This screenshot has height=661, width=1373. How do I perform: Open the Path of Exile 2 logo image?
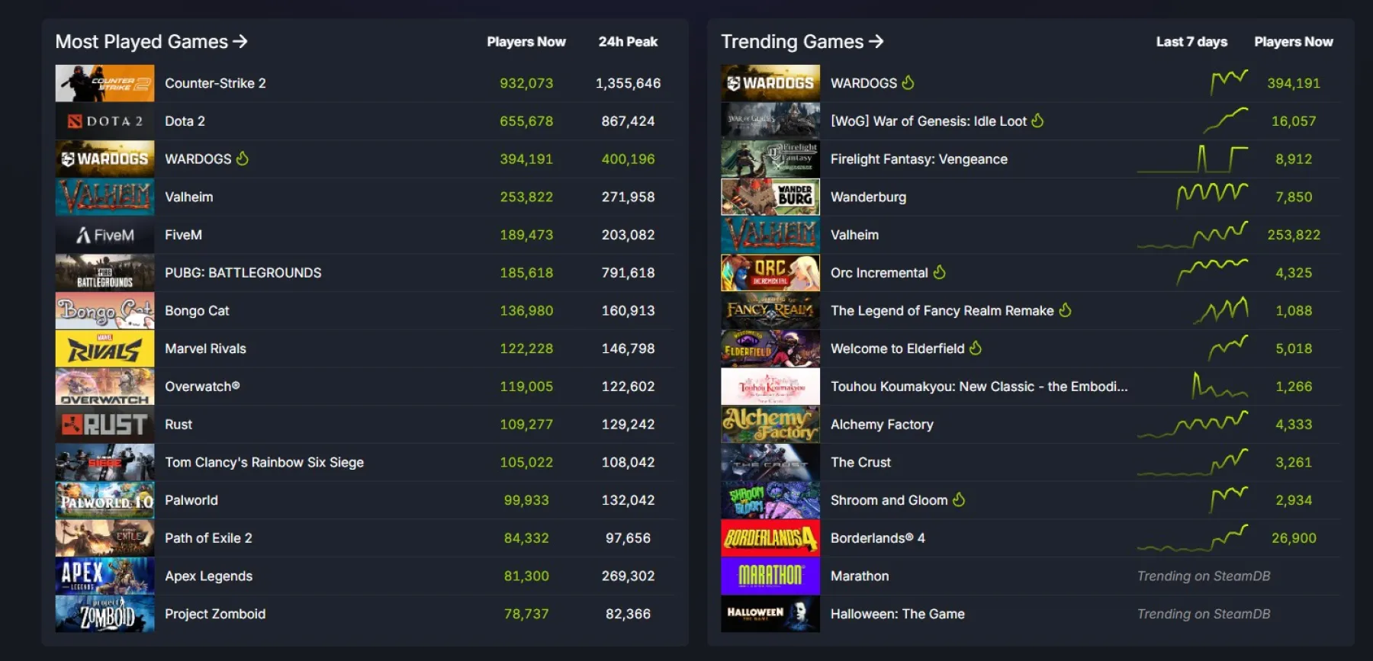105,538
